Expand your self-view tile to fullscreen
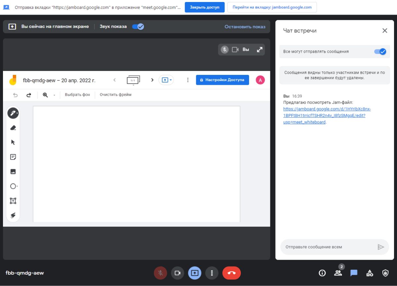Screen dimensions: 397x286 (260, 49)
